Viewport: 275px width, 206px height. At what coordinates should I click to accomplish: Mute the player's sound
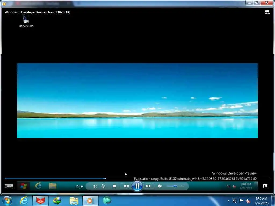point(160,186)
